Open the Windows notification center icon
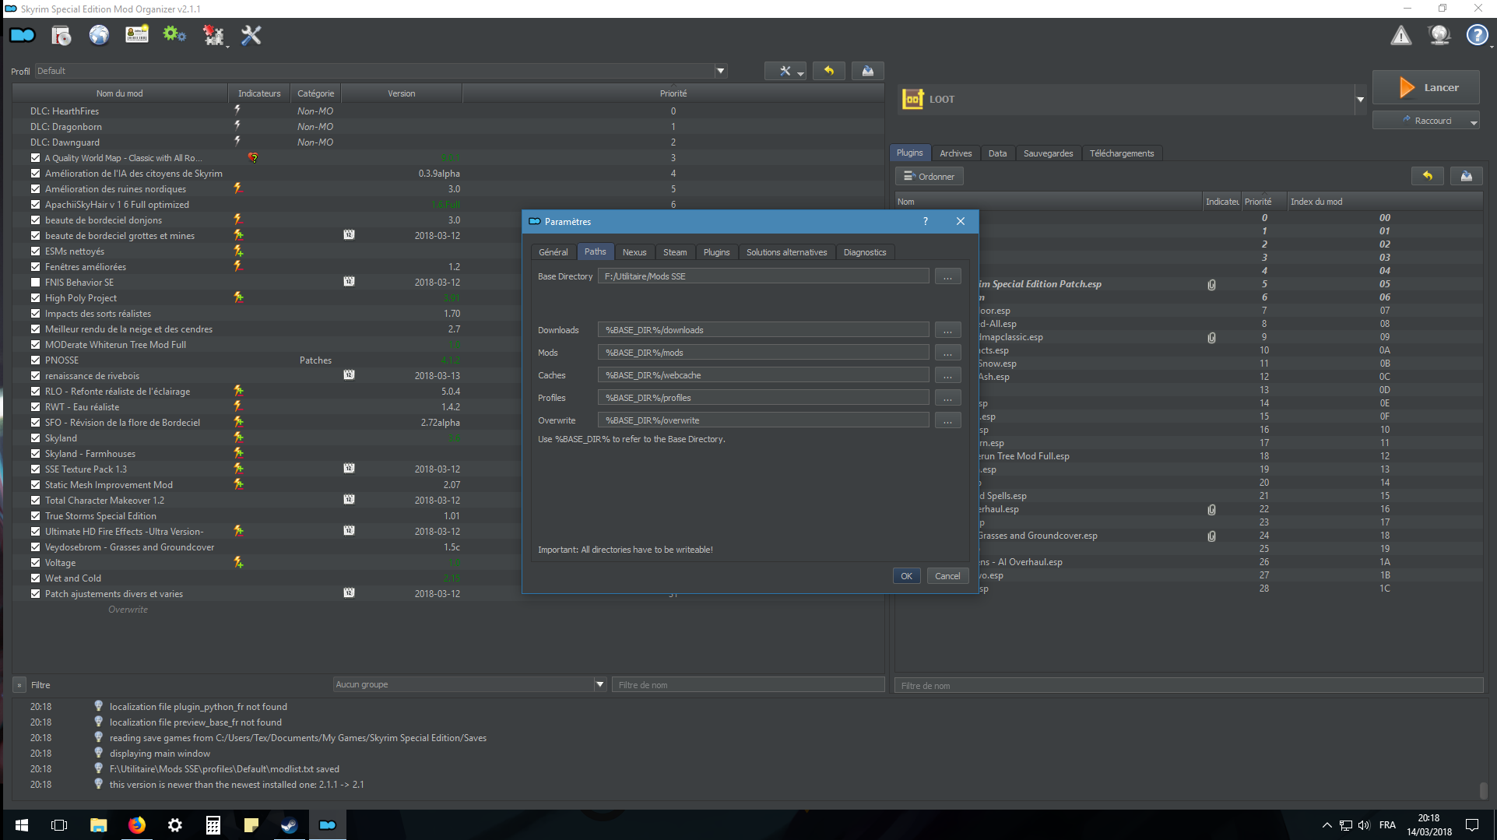The width and height of the screenshot is (1497, 840). click(1472, 824)
